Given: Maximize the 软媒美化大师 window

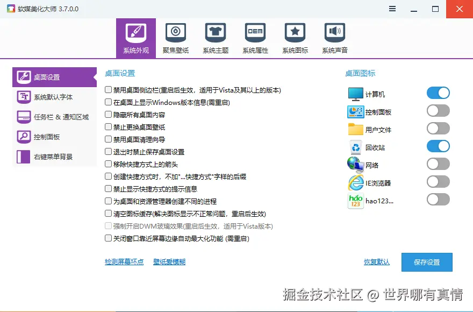Looking at the screenshot, I should pyautogui.click(x=435, y=9).
